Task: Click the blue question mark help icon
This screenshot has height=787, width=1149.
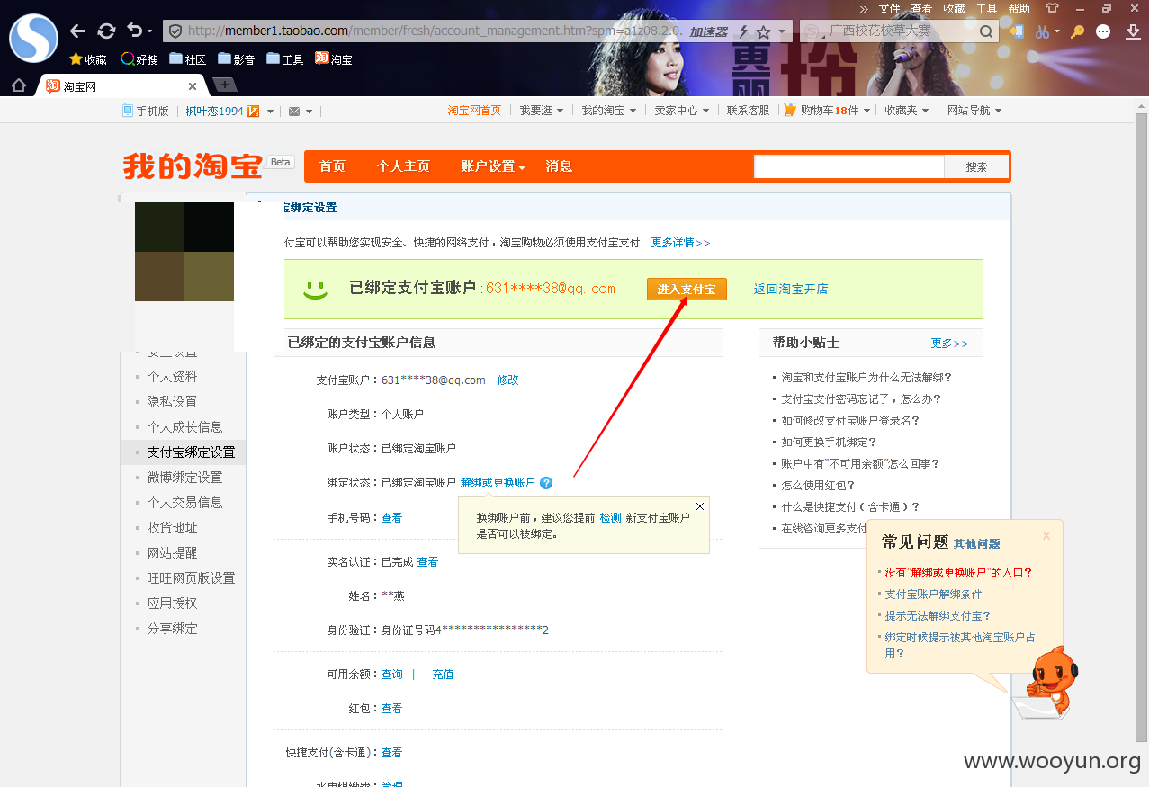Action: pos(546,483)
